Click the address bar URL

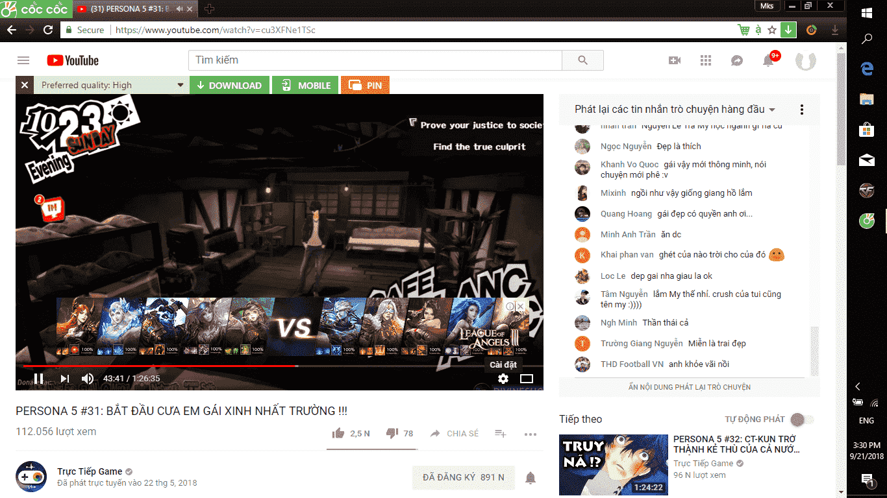click(216, 30)
